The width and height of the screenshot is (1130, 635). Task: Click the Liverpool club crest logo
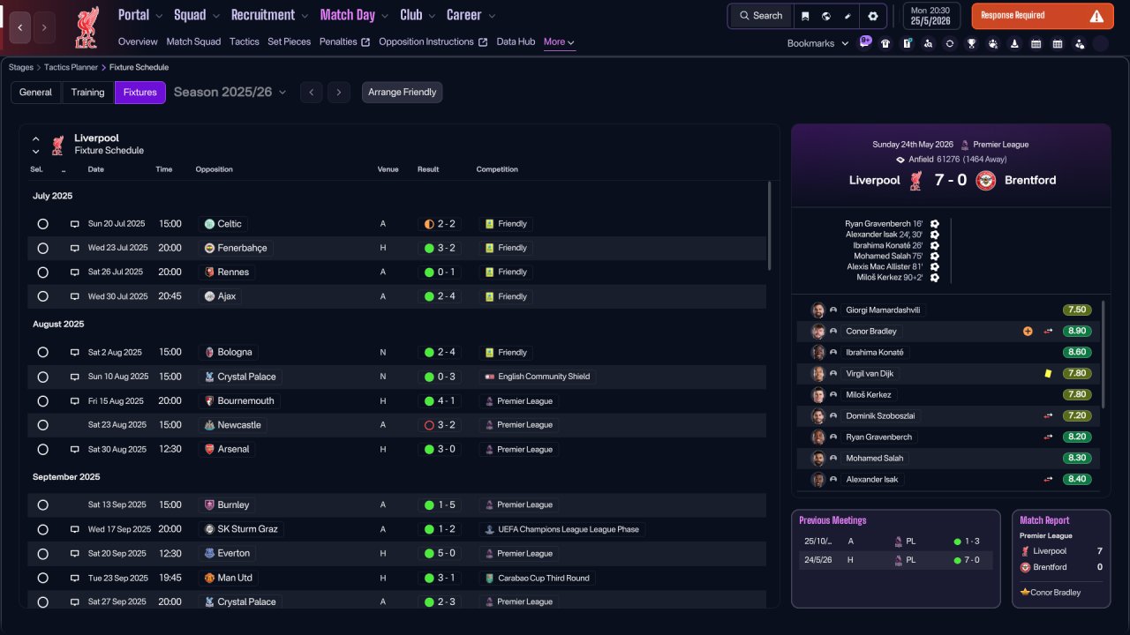pyautogui.click(x=87, y=27)
